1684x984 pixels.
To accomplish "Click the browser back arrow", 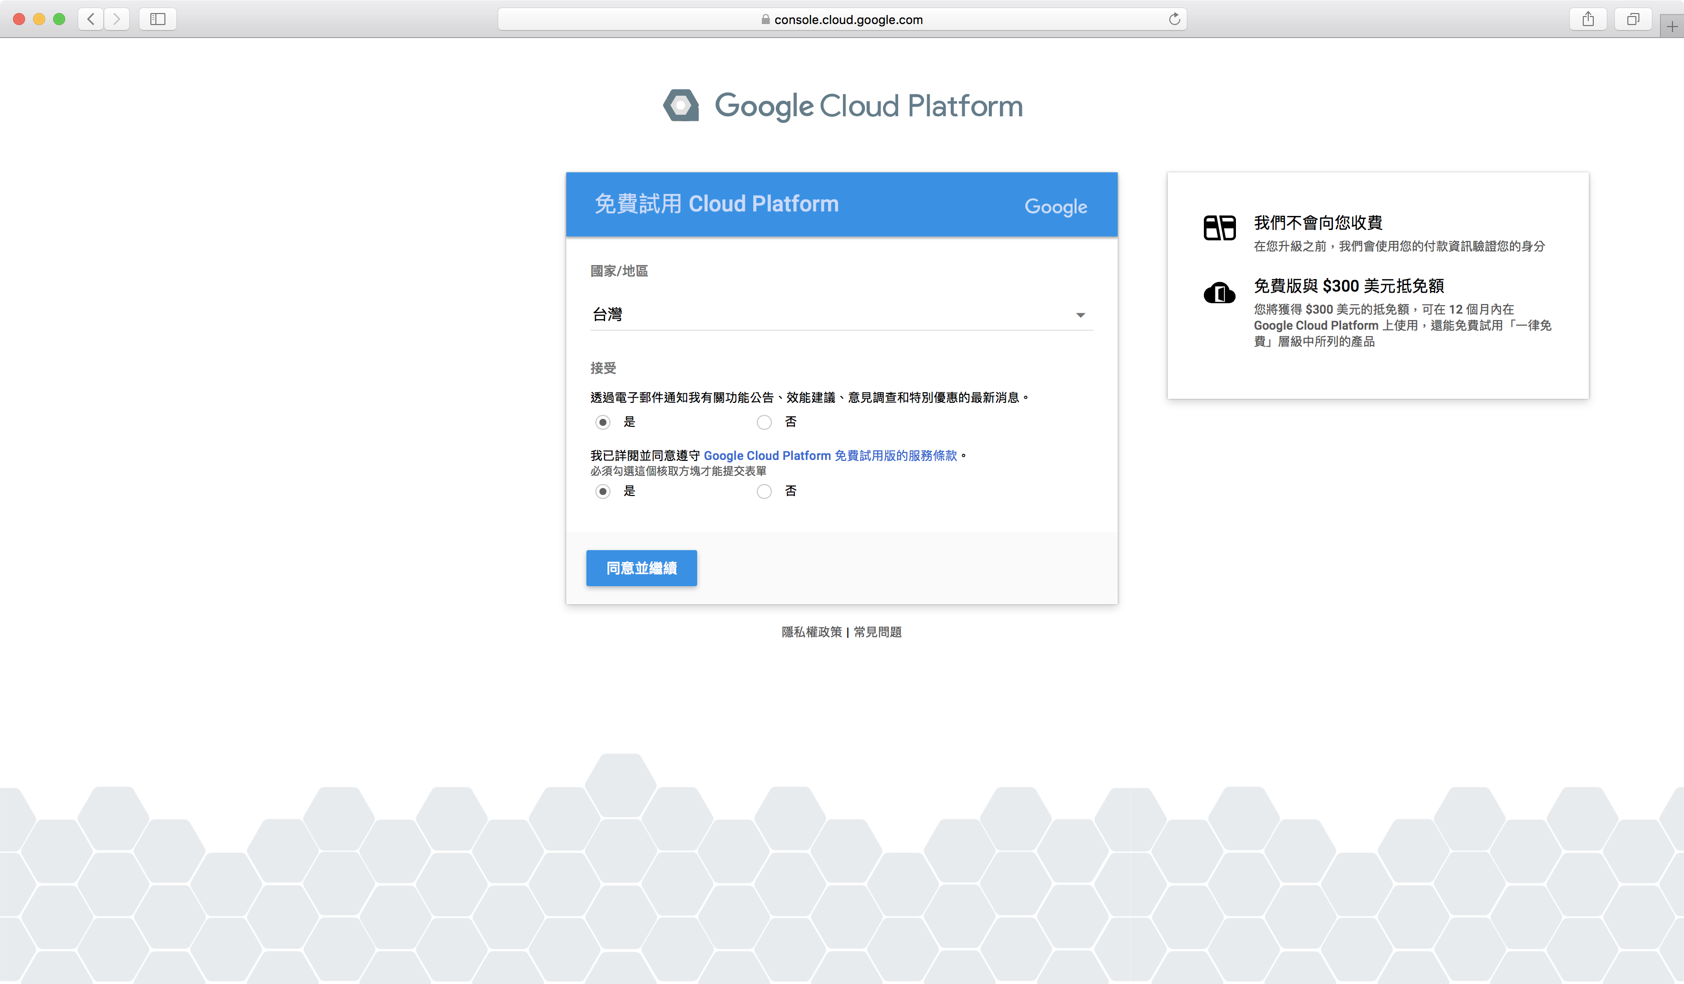I will pos(91,19).
